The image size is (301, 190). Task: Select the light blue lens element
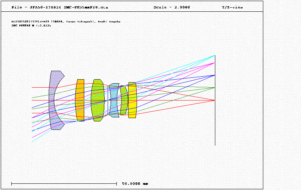(114, 100)
